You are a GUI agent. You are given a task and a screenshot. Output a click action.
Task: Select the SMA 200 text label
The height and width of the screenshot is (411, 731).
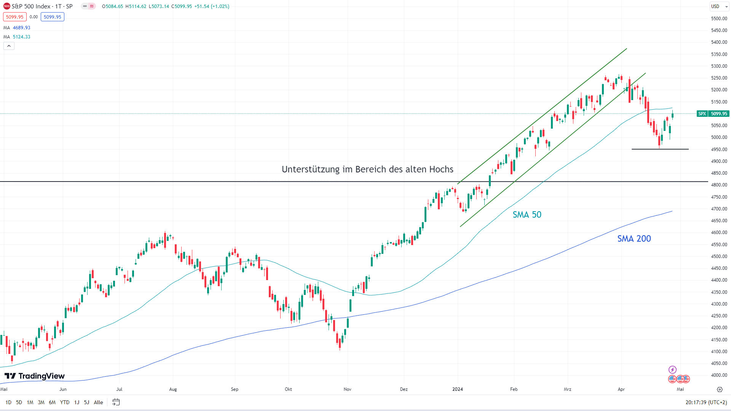634,239
